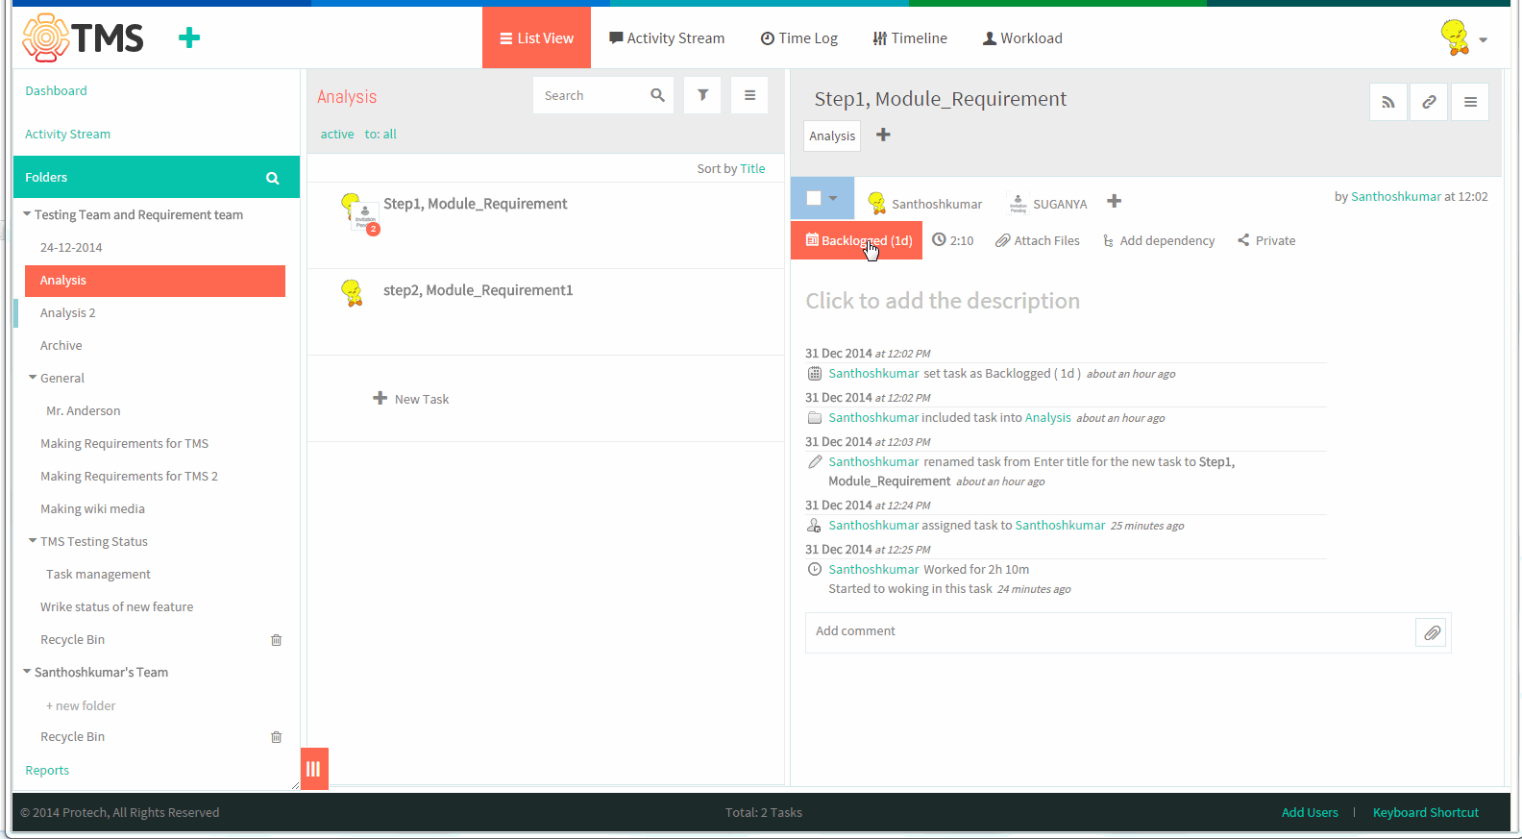Click Santhoshkumar assignee avatar
1522x839 pixels.
click(876, 203)
